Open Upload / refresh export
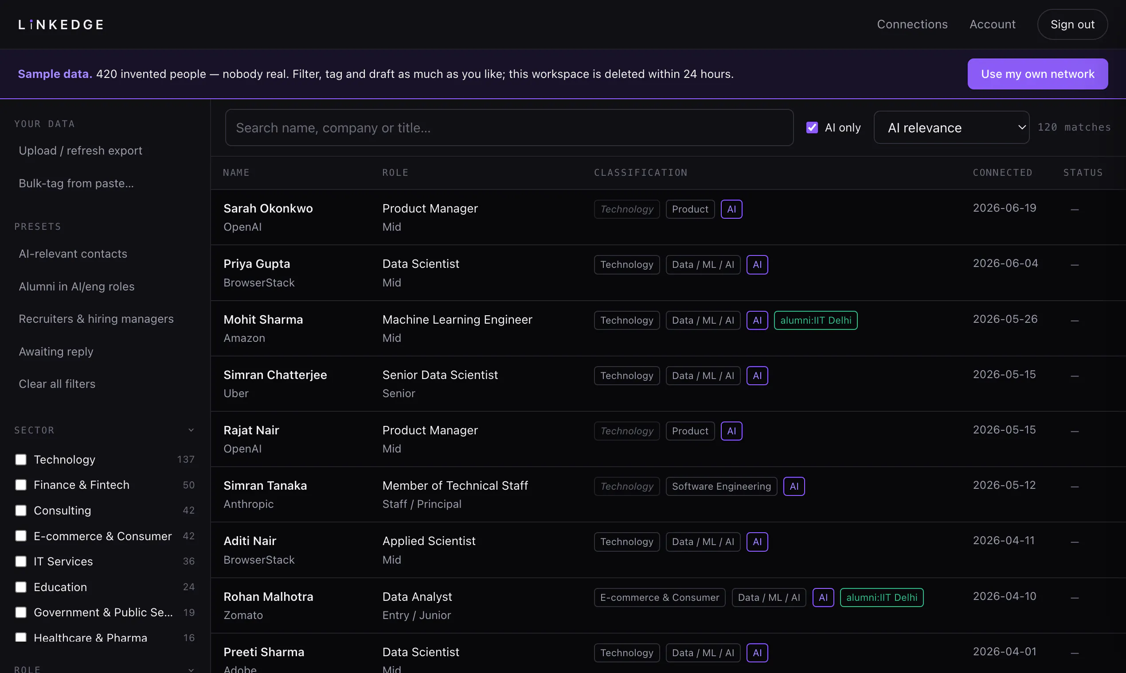This screenshot has height=673, width=1126. pyautogui.click(x=80, y=151)
